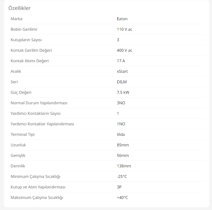212x210 pixels.
Task: Select the 85mm length value
Action: click(123, 145)
